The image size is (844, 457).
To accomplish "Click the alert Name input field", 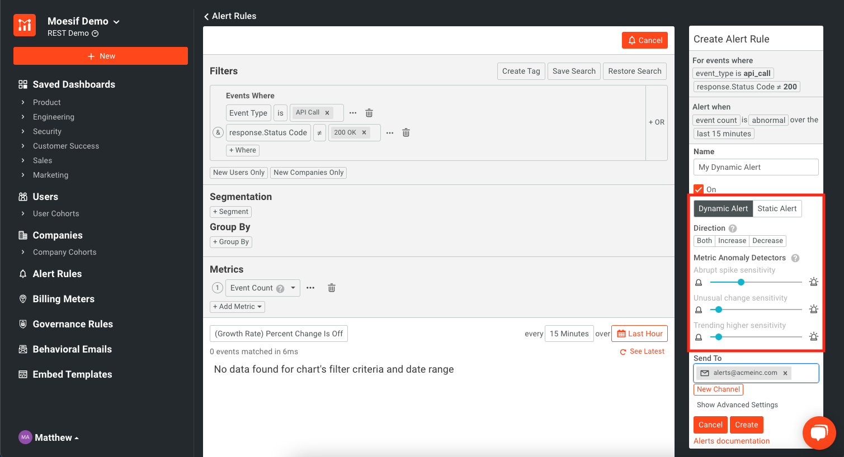I will 756,167.
